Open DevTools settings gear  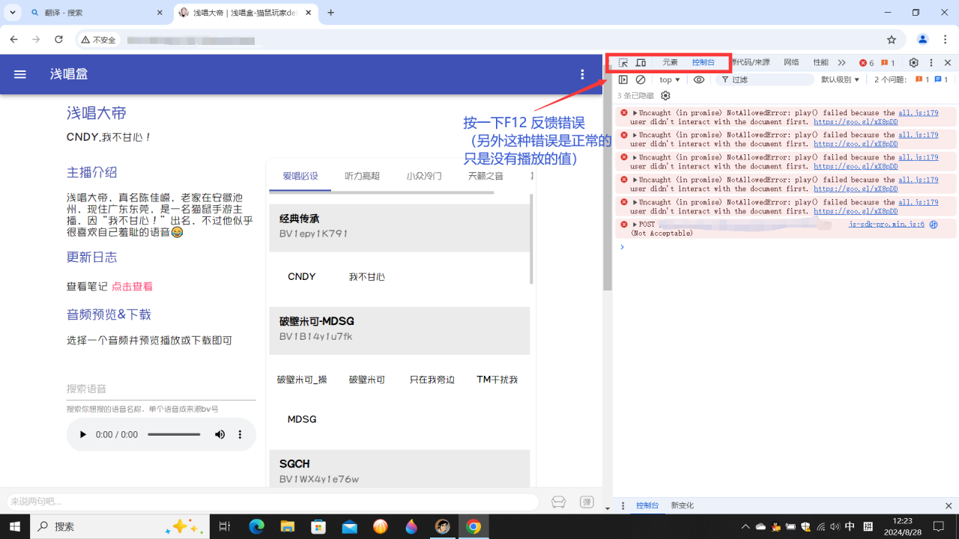pyautogui.click(x=913, y=63)
